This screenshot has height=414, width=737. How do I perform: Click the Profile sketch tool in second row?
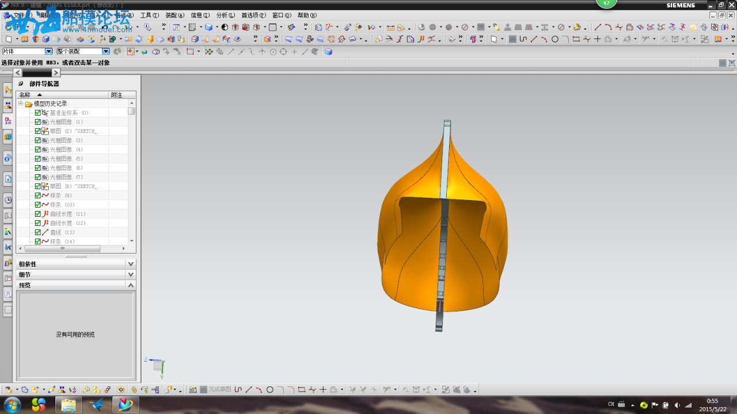pyautogui.click(x=523, y=39)
